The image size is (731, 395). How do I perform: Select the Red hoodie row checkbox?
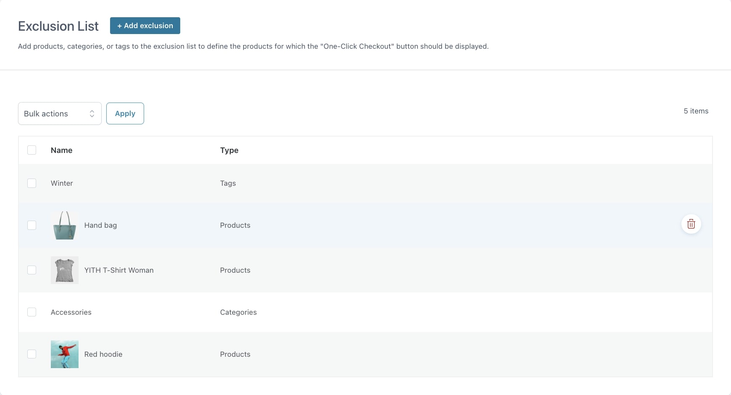[32, 354]
